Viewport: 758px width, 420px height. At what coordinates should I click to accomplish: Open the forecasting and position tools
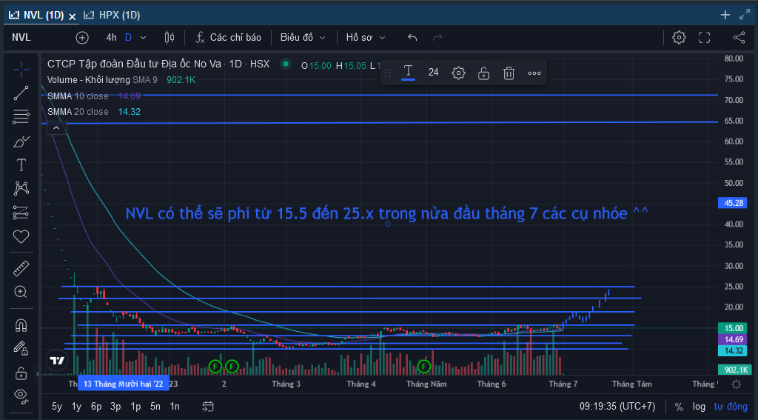tap(21, 213)
